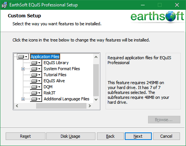Cancel the EQuIS installation
Viewport: 186px width, 146px height.
tap(166, 136)
